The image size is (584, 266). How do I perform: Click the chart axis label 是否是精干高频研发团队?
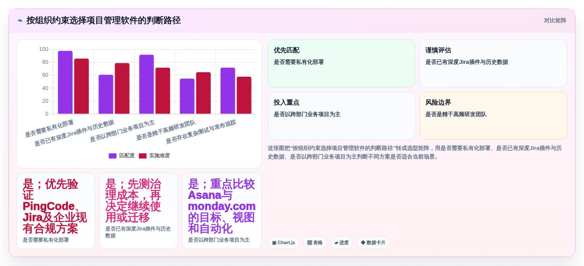coord(166,130)
